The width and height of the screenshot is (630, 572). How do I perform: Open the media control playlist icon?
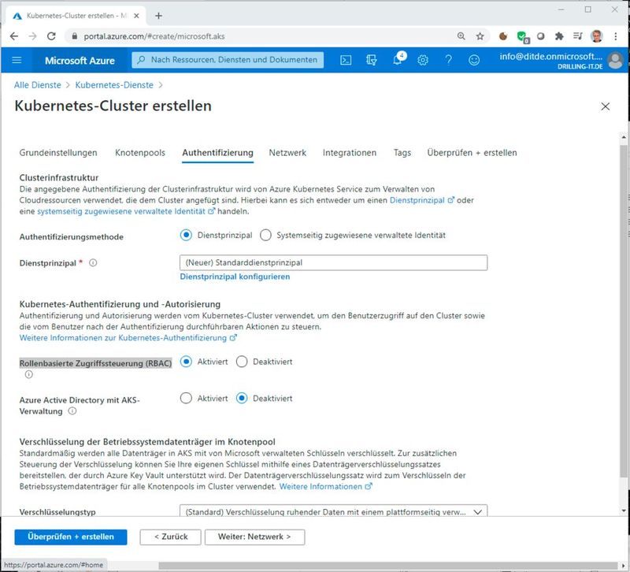pyautogui.click(x=578, y=36)
